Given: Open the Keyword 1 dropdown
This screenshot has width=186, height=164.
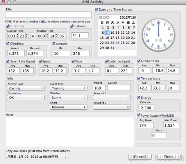Looking at the screenshot, I should point(112,97).
